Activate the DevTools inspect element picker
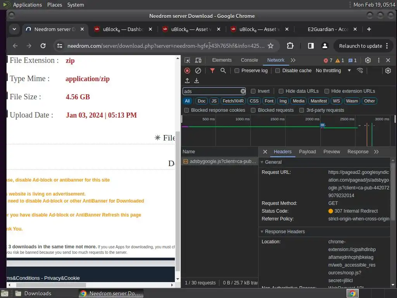 (x=187, y=60)
